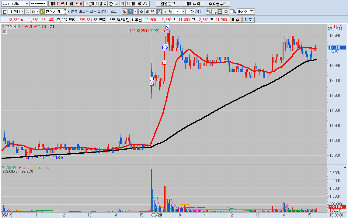The height and width of the screenshot is (218, 348).
Task: Click the 335,848백만 trade amount value
Action: 119,20
